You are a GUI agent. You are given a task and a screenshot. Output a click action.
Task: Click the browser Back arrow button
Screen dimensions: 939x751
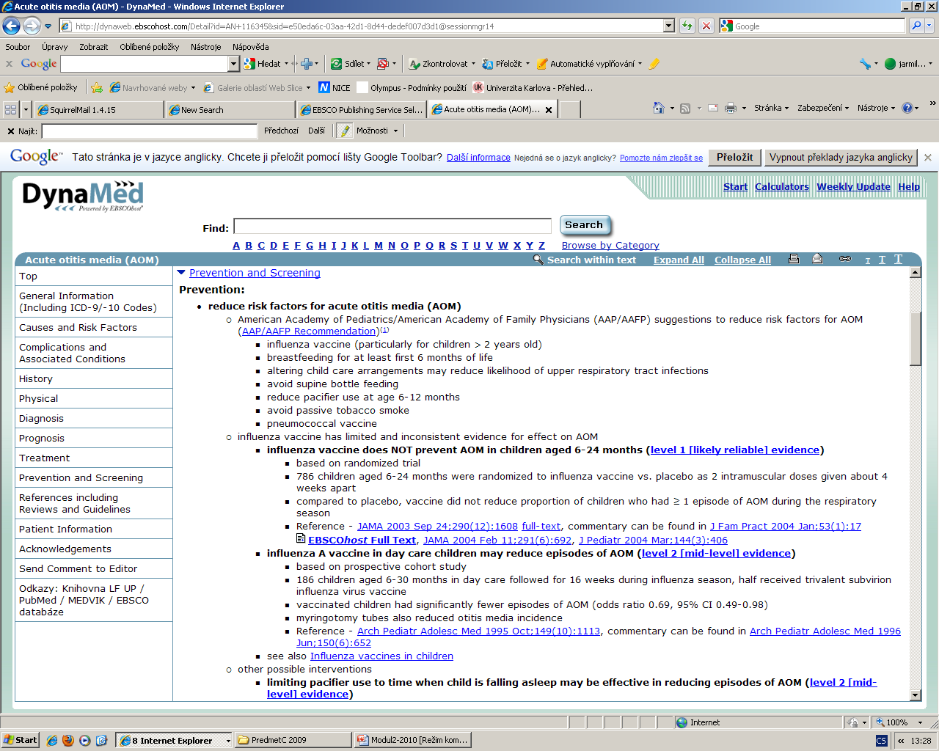click(x=11, y=26)
